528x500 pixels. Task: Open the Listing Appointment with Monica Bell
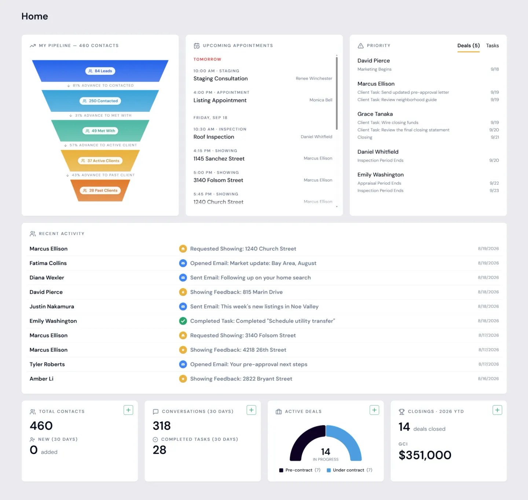[x=263, y=97]
